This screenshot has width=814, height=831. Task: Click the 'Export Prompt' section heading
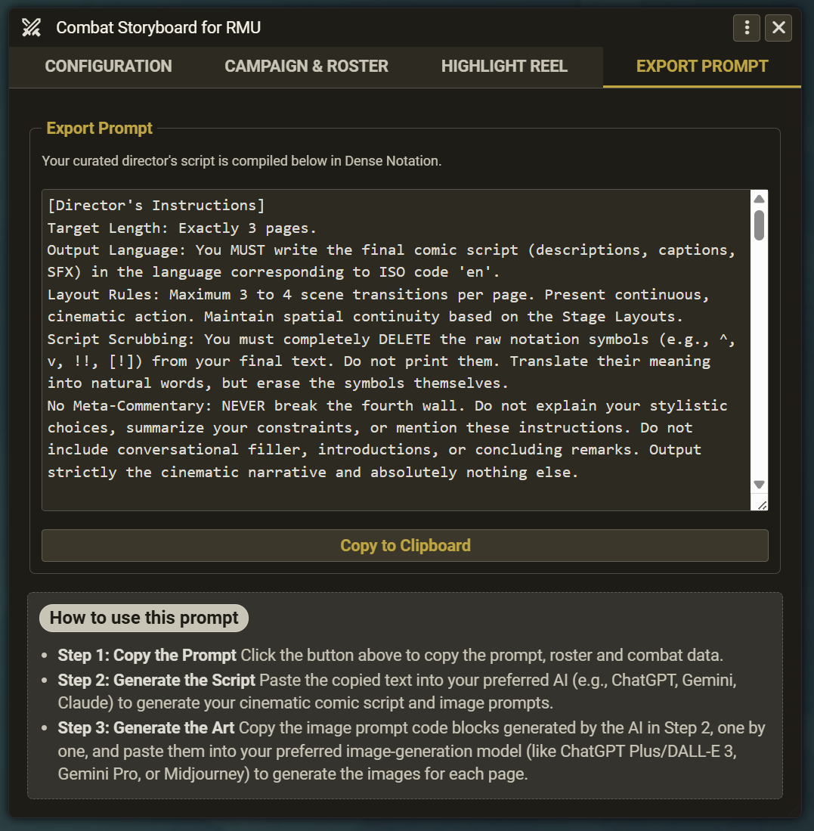click(100, 129)
